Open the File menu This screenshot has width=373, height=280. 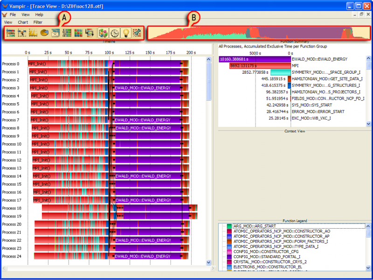point(13,14)
